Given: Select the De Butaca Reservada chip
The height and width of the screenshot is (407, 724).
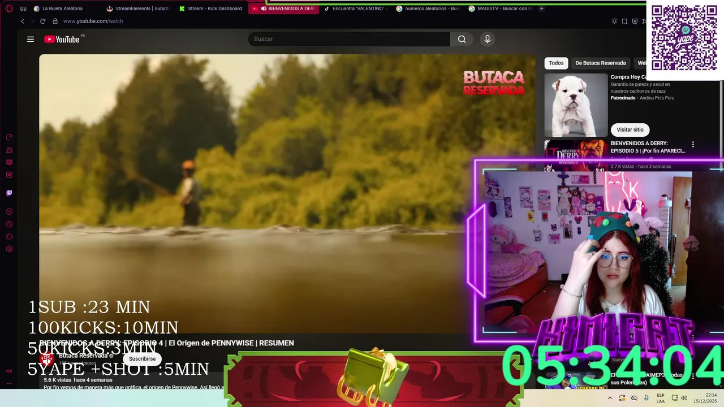Looking at the screenshot, I should click(601, 63).
